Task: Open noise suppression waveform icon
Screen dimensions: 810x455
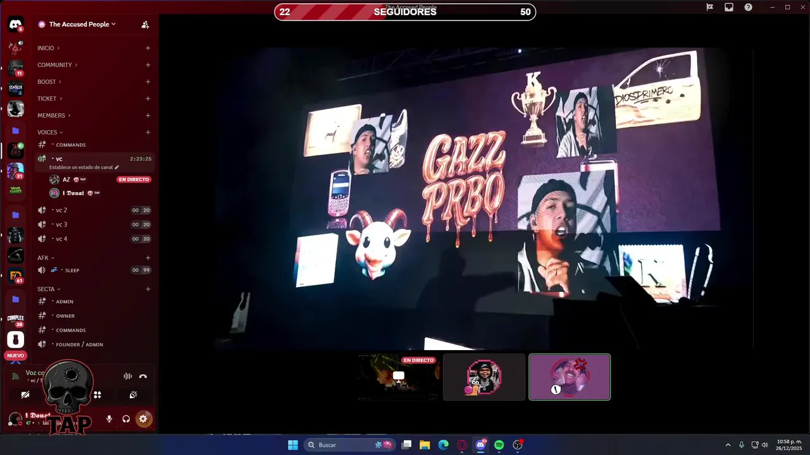Action: coord(128,376)
